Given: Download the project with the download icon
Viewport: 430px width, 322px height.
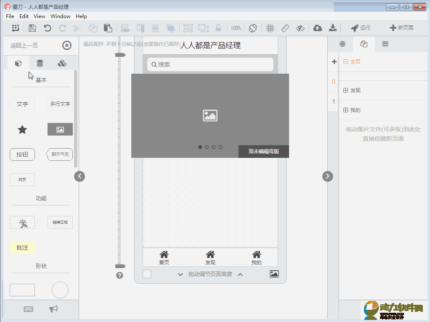Looking at the screenshot, I should pyautogui.click(x=333, y=28).
